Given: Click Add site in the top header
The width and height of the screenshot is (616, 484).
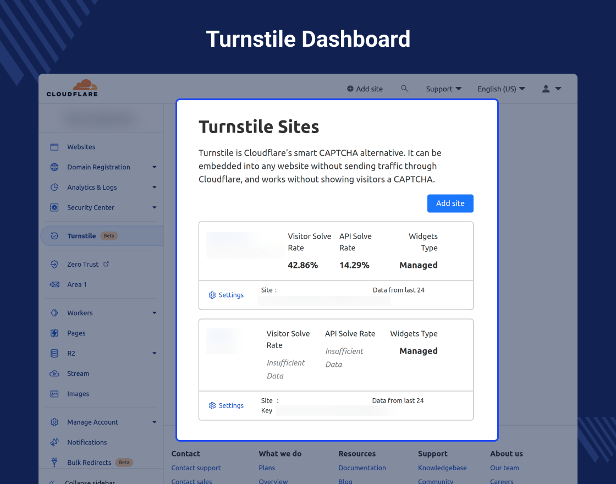Looking at the screenshot, I should pos(365,89).
